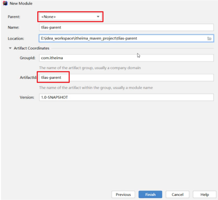The image size is (218, 200).
Task: Click the GroupId field with com.itheima
Action: (126, 58)
